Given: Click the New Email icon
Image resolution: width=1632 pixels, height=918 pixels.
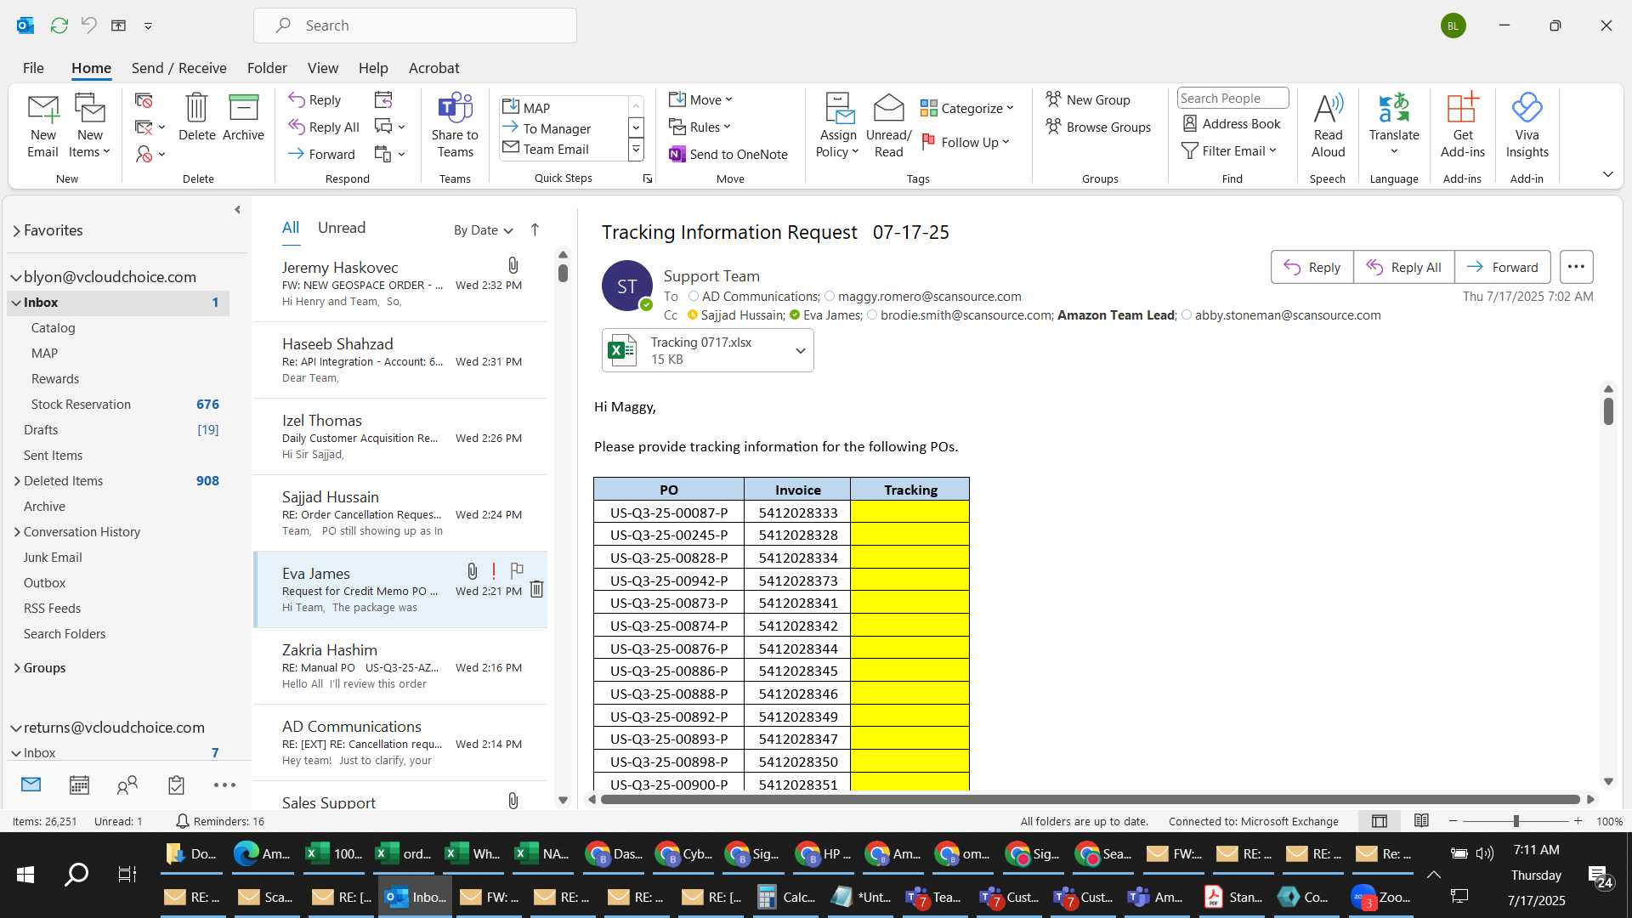Looking at the screenshot, I should [x=42, y=126].
